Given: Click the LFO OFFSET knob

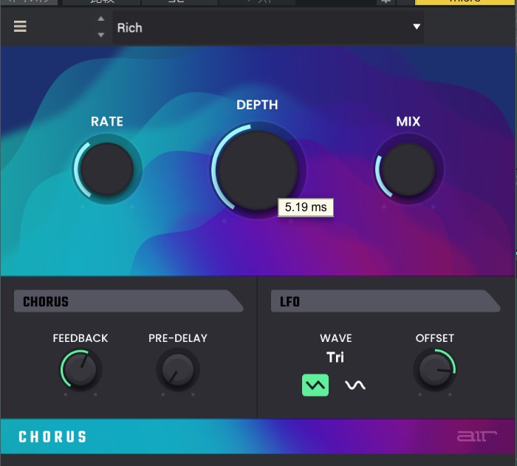Looking at the screenshot, I should click(x=435, y=370).
